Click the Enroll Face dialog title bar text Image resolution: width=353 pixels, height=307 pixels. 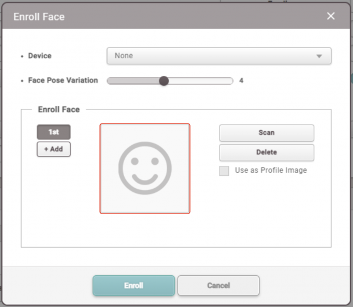tap(39, 16)
